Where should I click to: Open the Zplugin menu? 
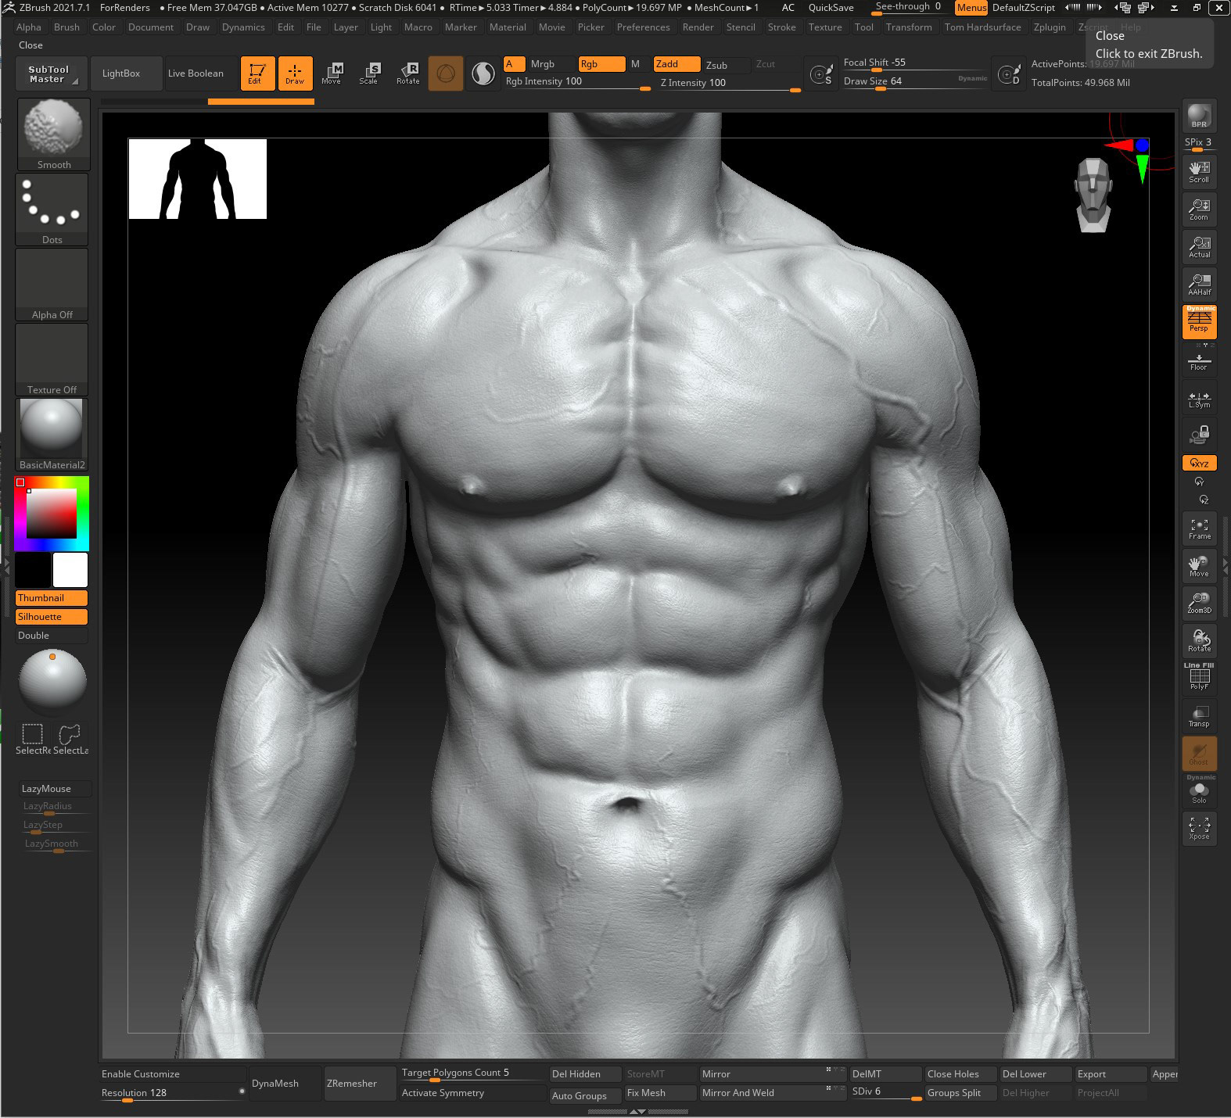[x=1050, y=27]
